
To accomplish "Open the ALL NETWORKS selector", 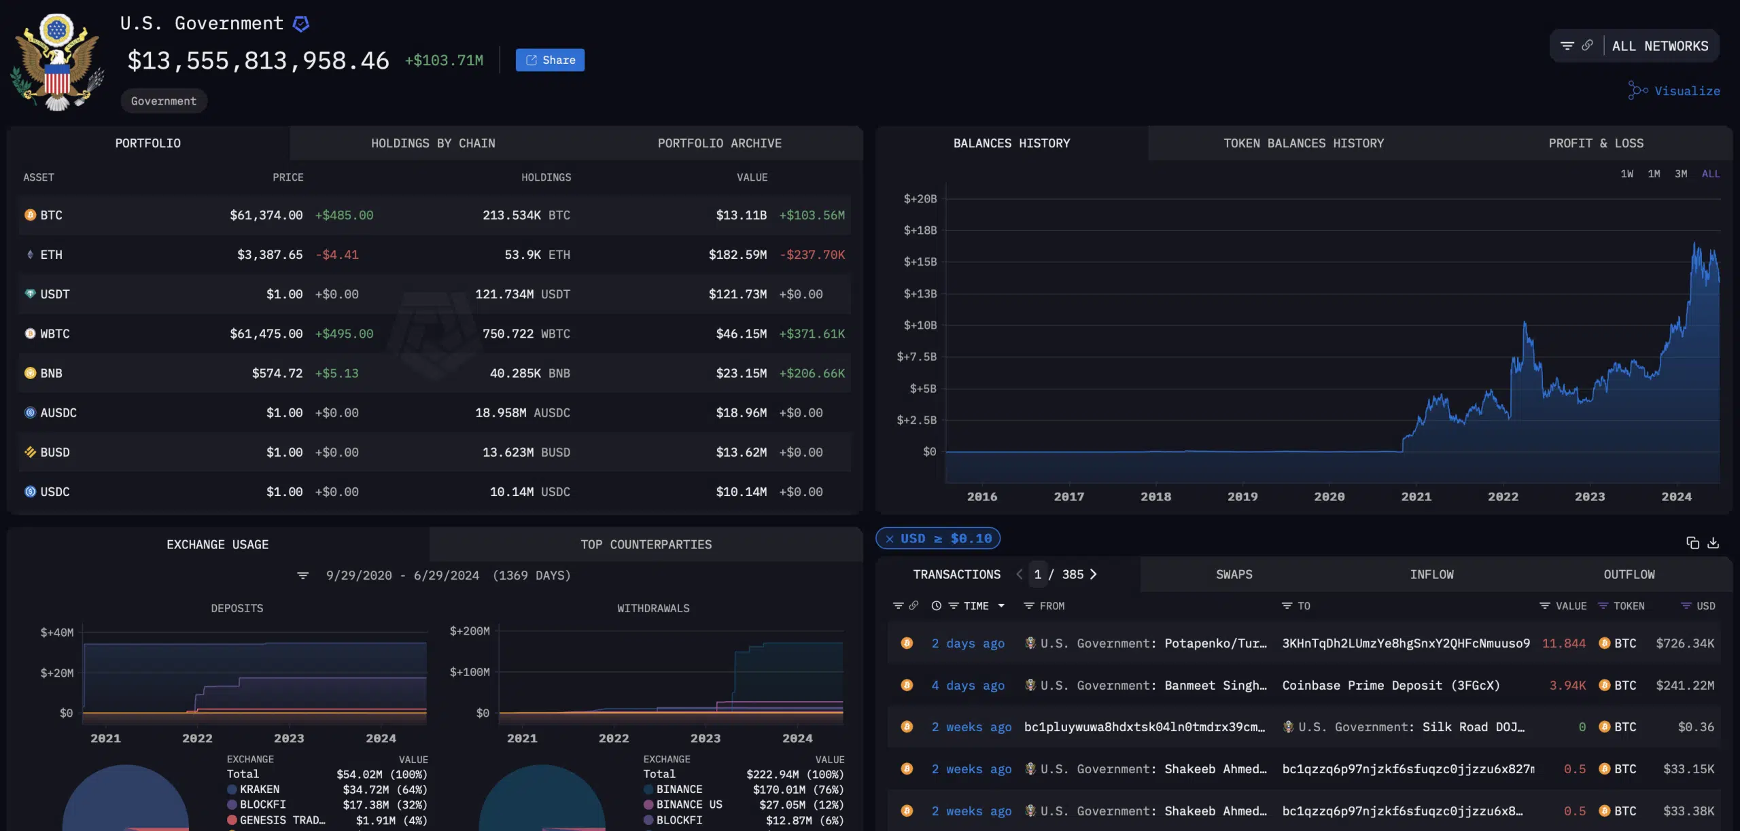I will coord(1660,46).
